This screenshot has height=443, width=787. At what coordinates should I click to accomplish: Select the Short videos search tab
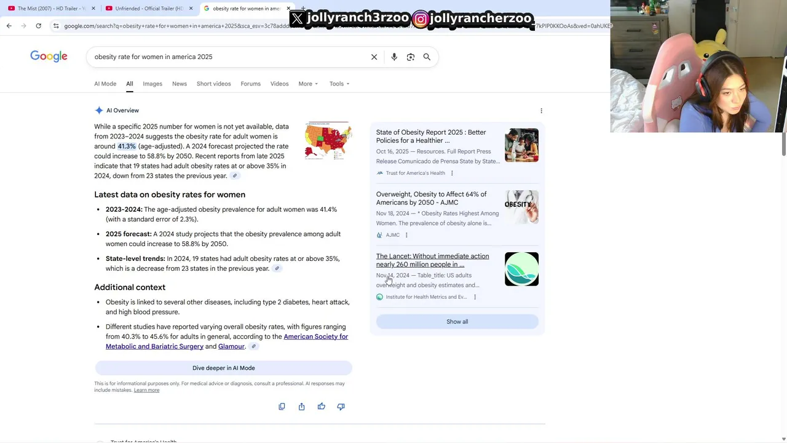click(x=213, y=84)
